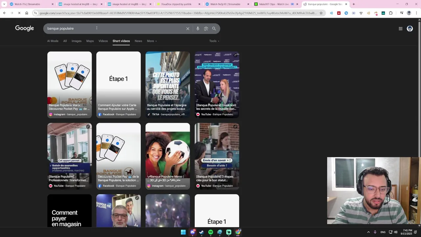The height and width of the screenshot is (237, 421).
Task: Open soccer ball Instagram video card
Action: pyautogui.click(x=168, y=156)
